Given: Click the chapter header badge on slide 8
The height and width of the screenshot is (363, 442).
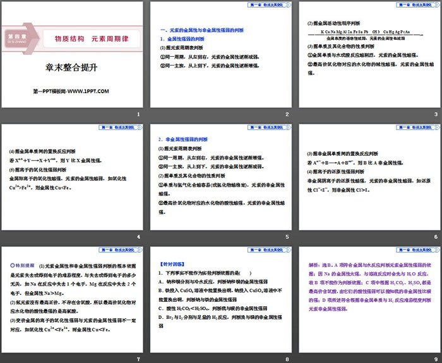Looking at the screenshot, I should click(269, 250).
